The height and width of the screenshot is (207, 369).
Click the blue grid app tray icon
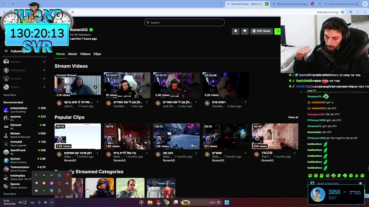[x=59, y=175]
